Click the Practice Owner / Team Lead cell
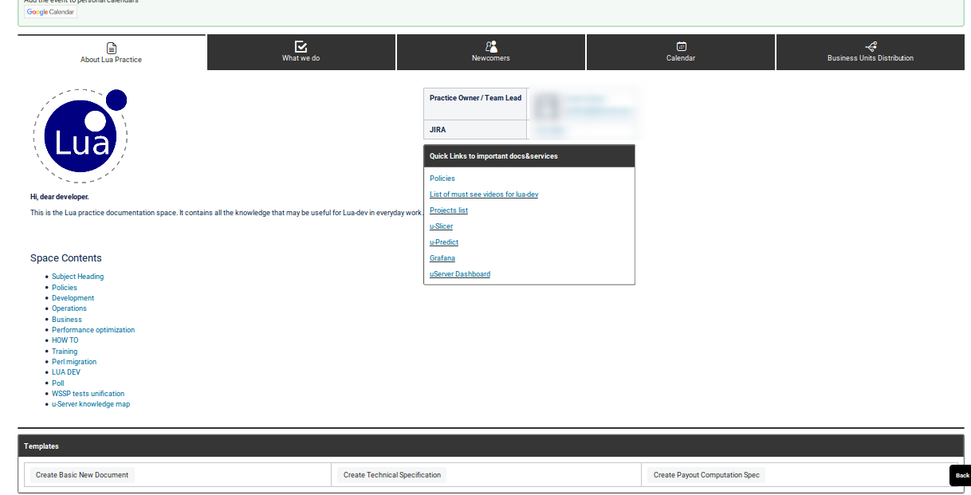 point(475,104)
